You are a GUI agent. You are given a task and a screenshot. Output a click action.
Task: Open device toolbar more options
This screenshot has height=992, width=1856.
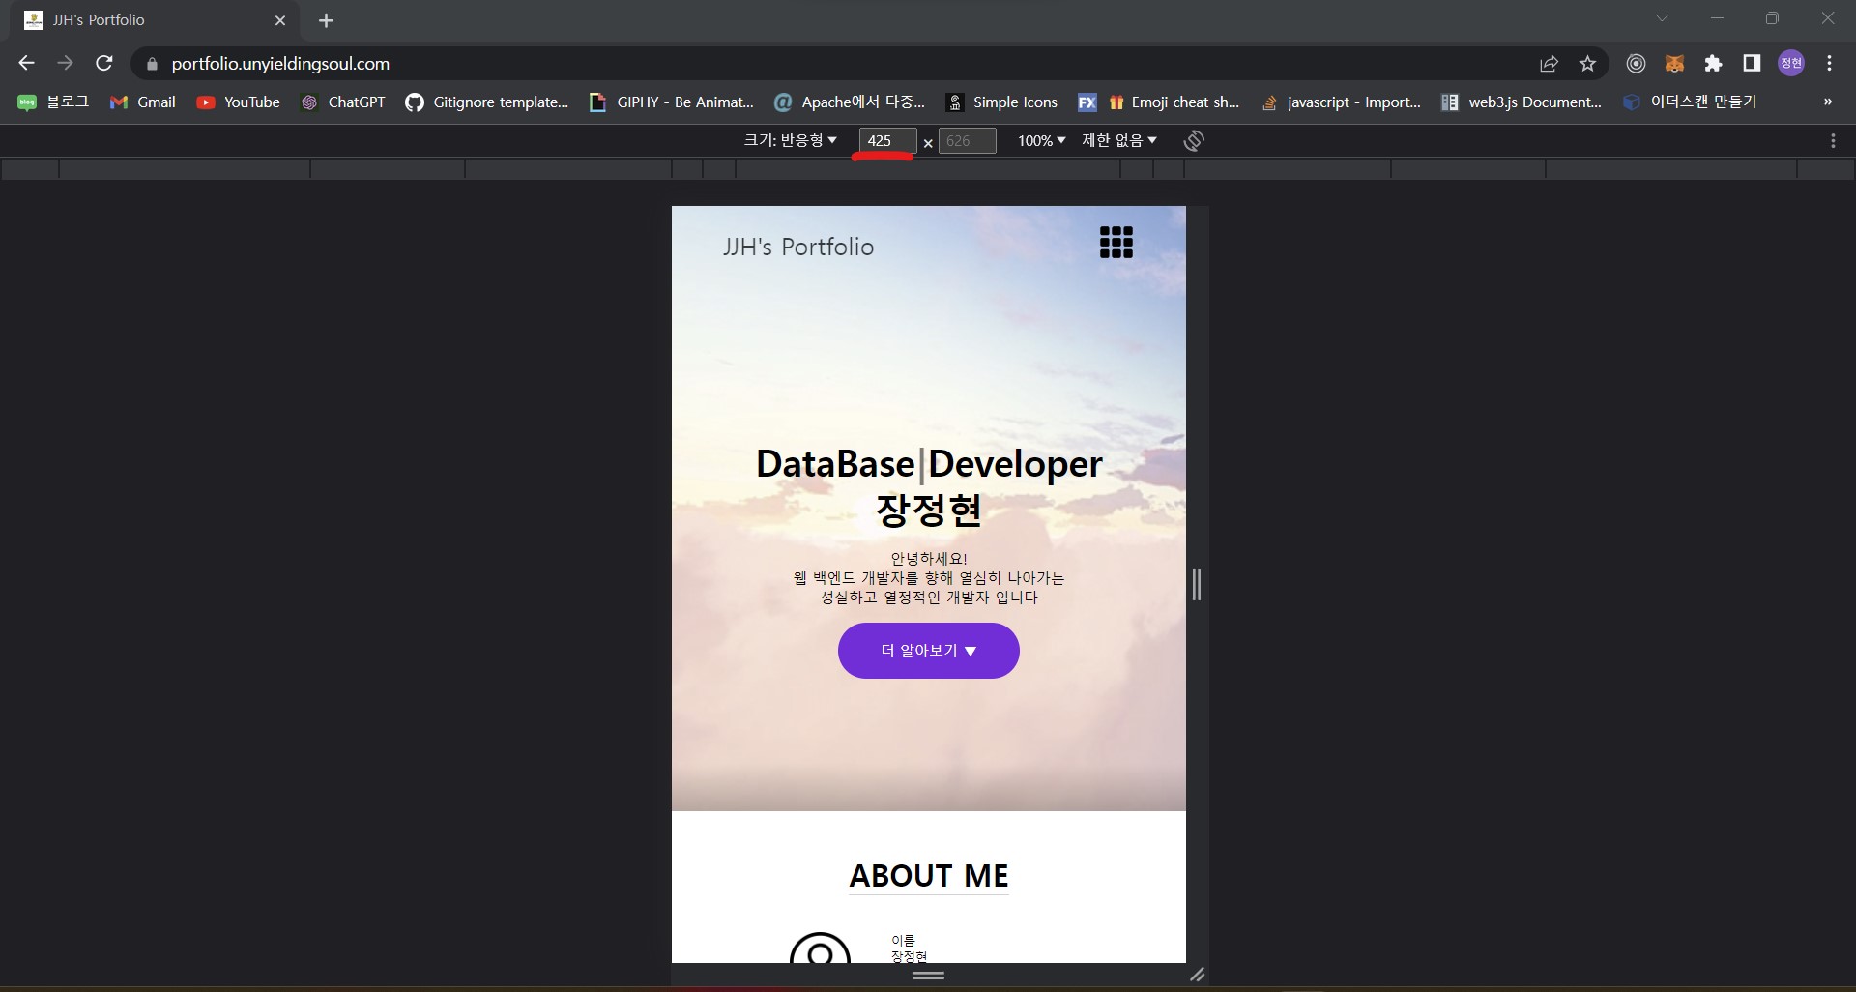(1833, 141)
